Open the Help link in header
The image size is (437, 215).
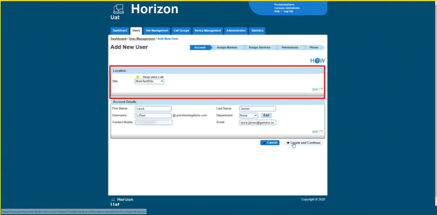tap(277, 12)
